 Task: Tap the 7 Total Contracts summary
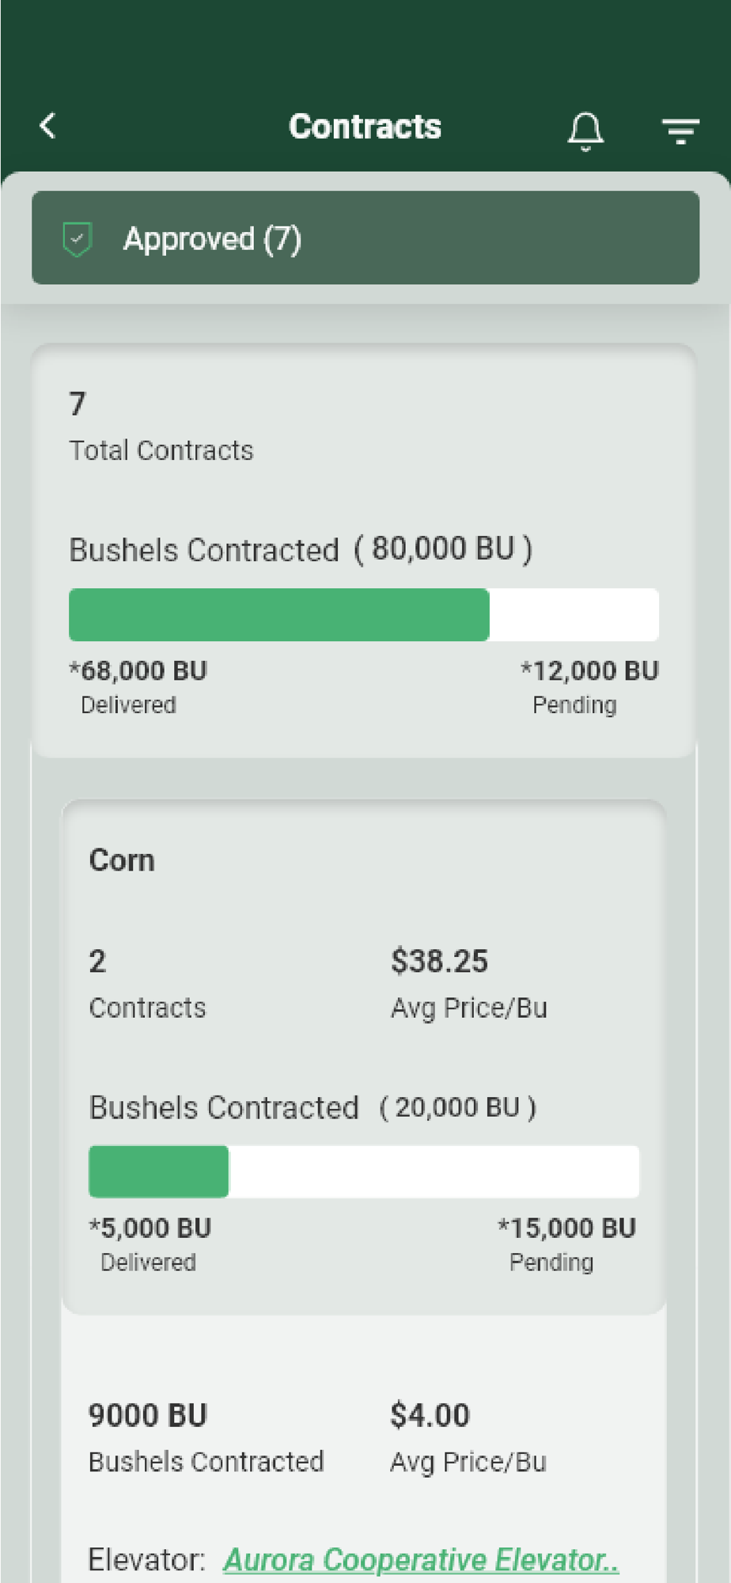[161, 427]
